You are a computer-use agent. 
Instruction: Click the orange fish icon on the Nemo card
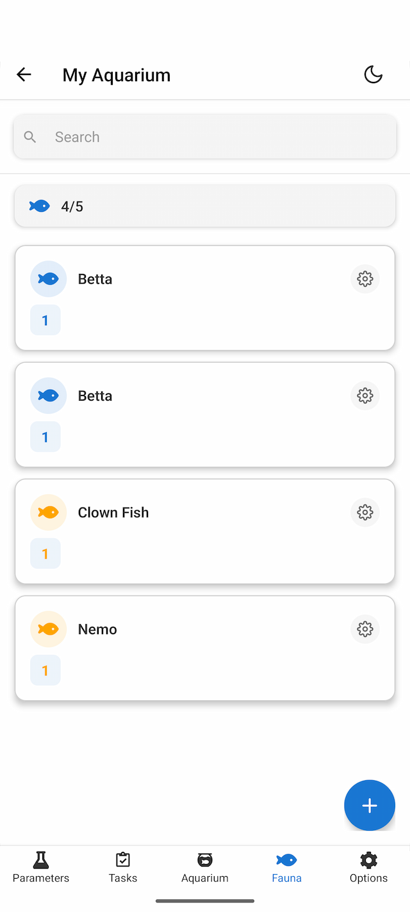tap(48, 628)
